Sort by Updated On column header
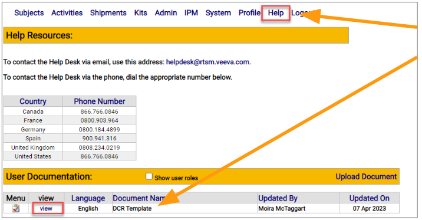Image resolution: width=422 pixels, height=220 pixels. click(369, 198)
